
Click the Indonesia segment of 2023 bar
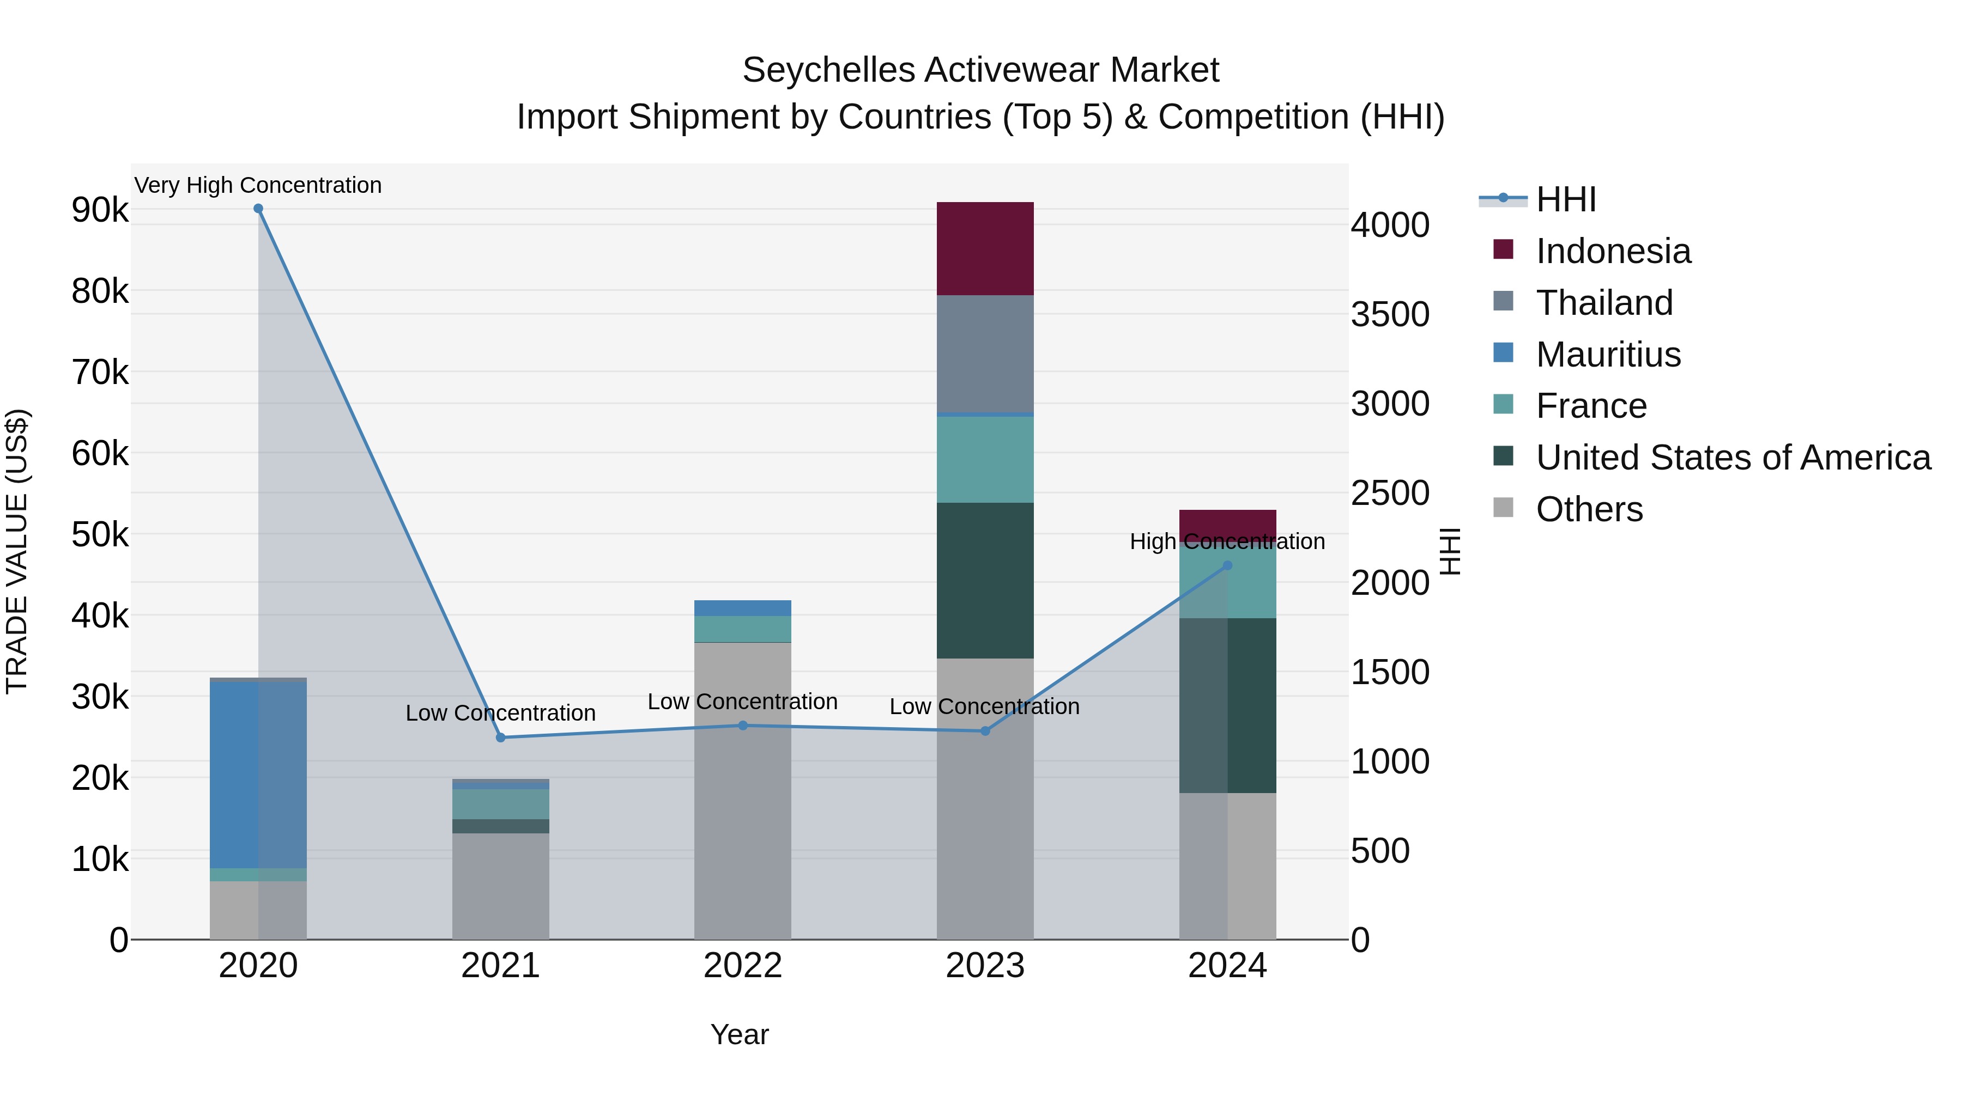985,249
